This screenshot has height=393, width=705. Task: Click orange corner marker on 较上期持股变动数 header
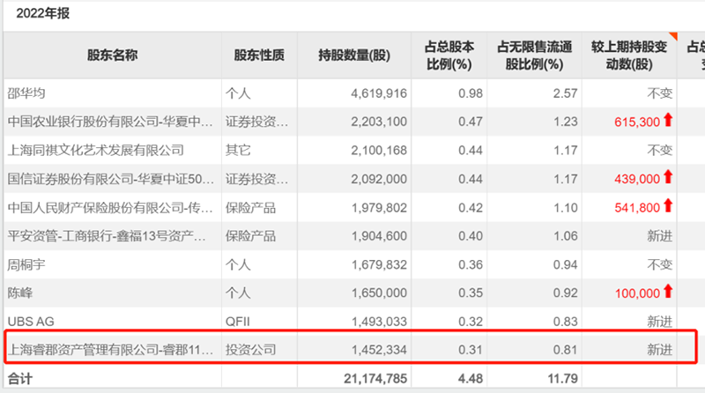(673, 36)
